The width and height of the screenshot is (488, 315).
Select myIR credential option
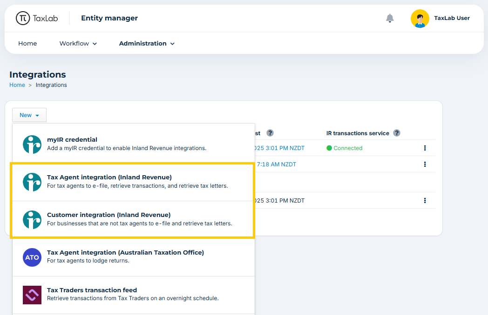coord(134,144)
